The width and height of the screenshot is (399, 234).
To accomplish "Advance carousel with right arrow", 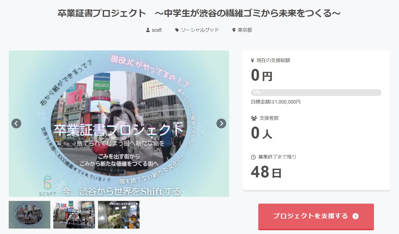I will (221, 123).
